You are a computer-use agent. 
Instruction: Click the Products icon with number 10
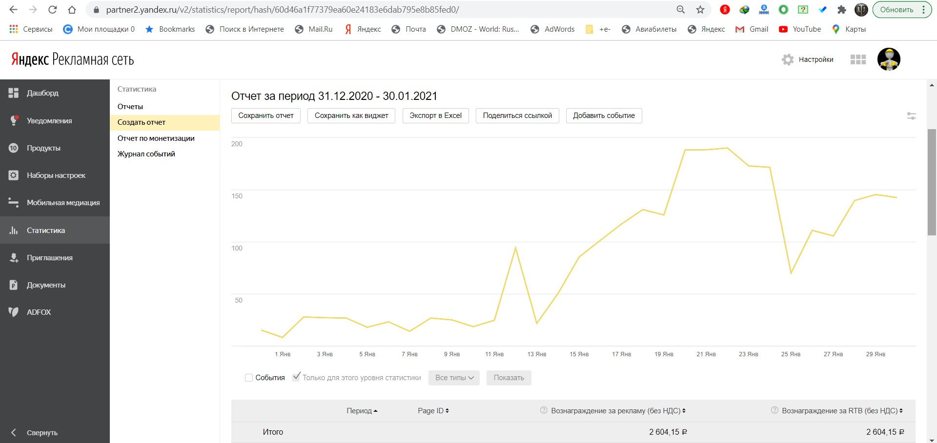[x=14, y=148]
